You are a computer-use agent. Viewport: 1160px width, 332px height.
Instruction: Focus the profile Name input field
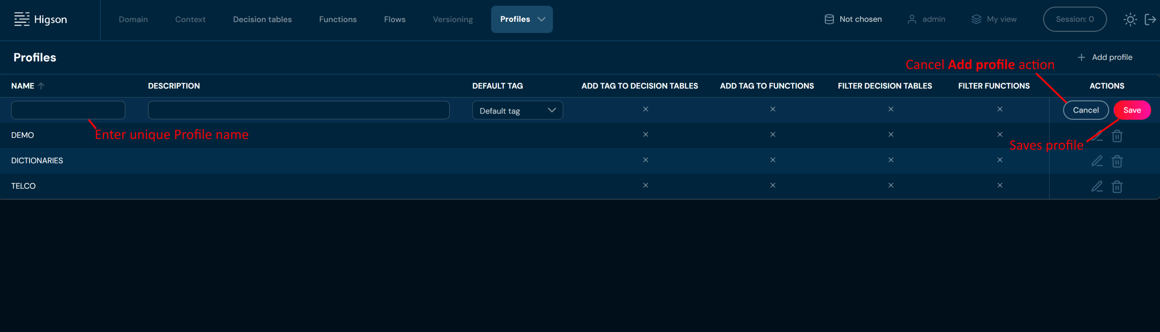68,110
